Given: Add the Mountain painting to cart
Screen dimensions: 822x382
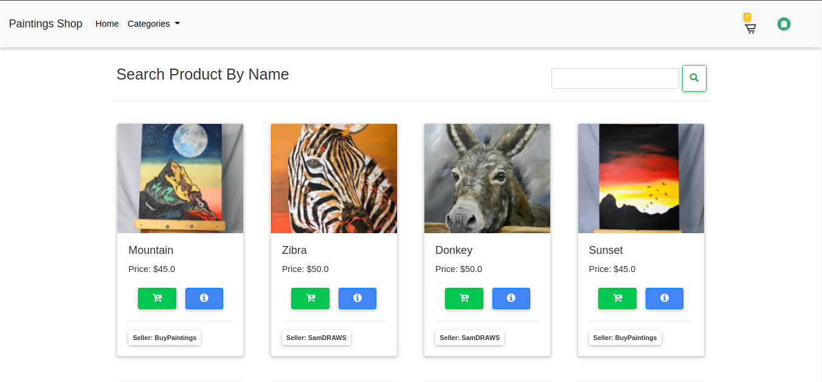Looking at the screenshot, I should click(157, 298).
